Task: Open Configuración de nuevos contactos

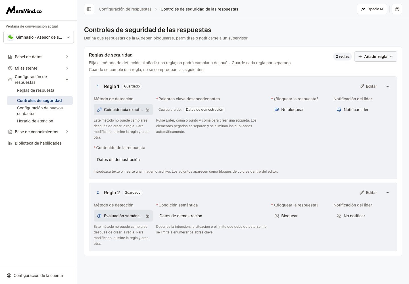Action: click(x=40, y=111)
